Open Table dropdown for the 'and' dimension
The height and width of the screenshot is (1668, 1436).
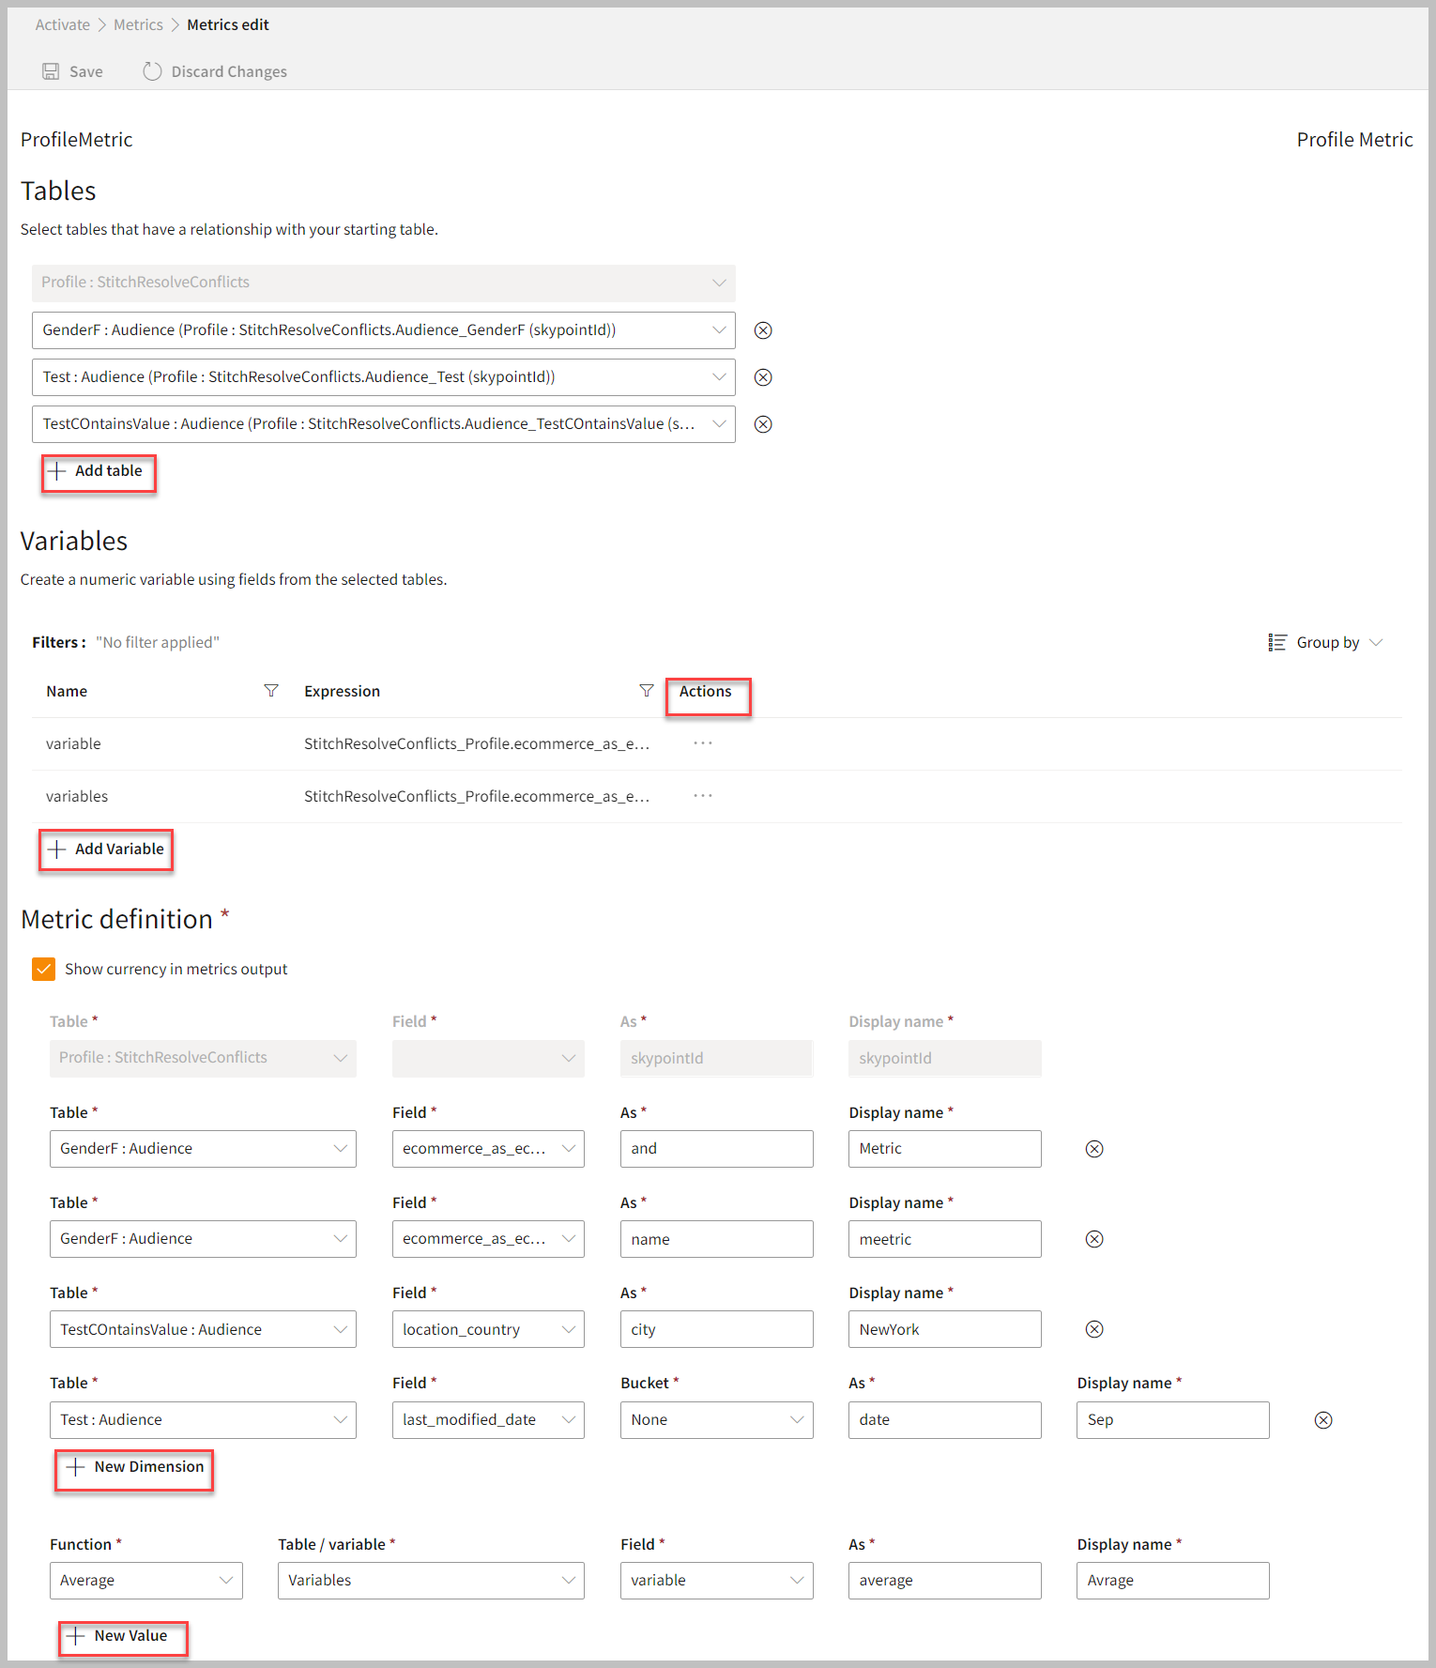203,1149
